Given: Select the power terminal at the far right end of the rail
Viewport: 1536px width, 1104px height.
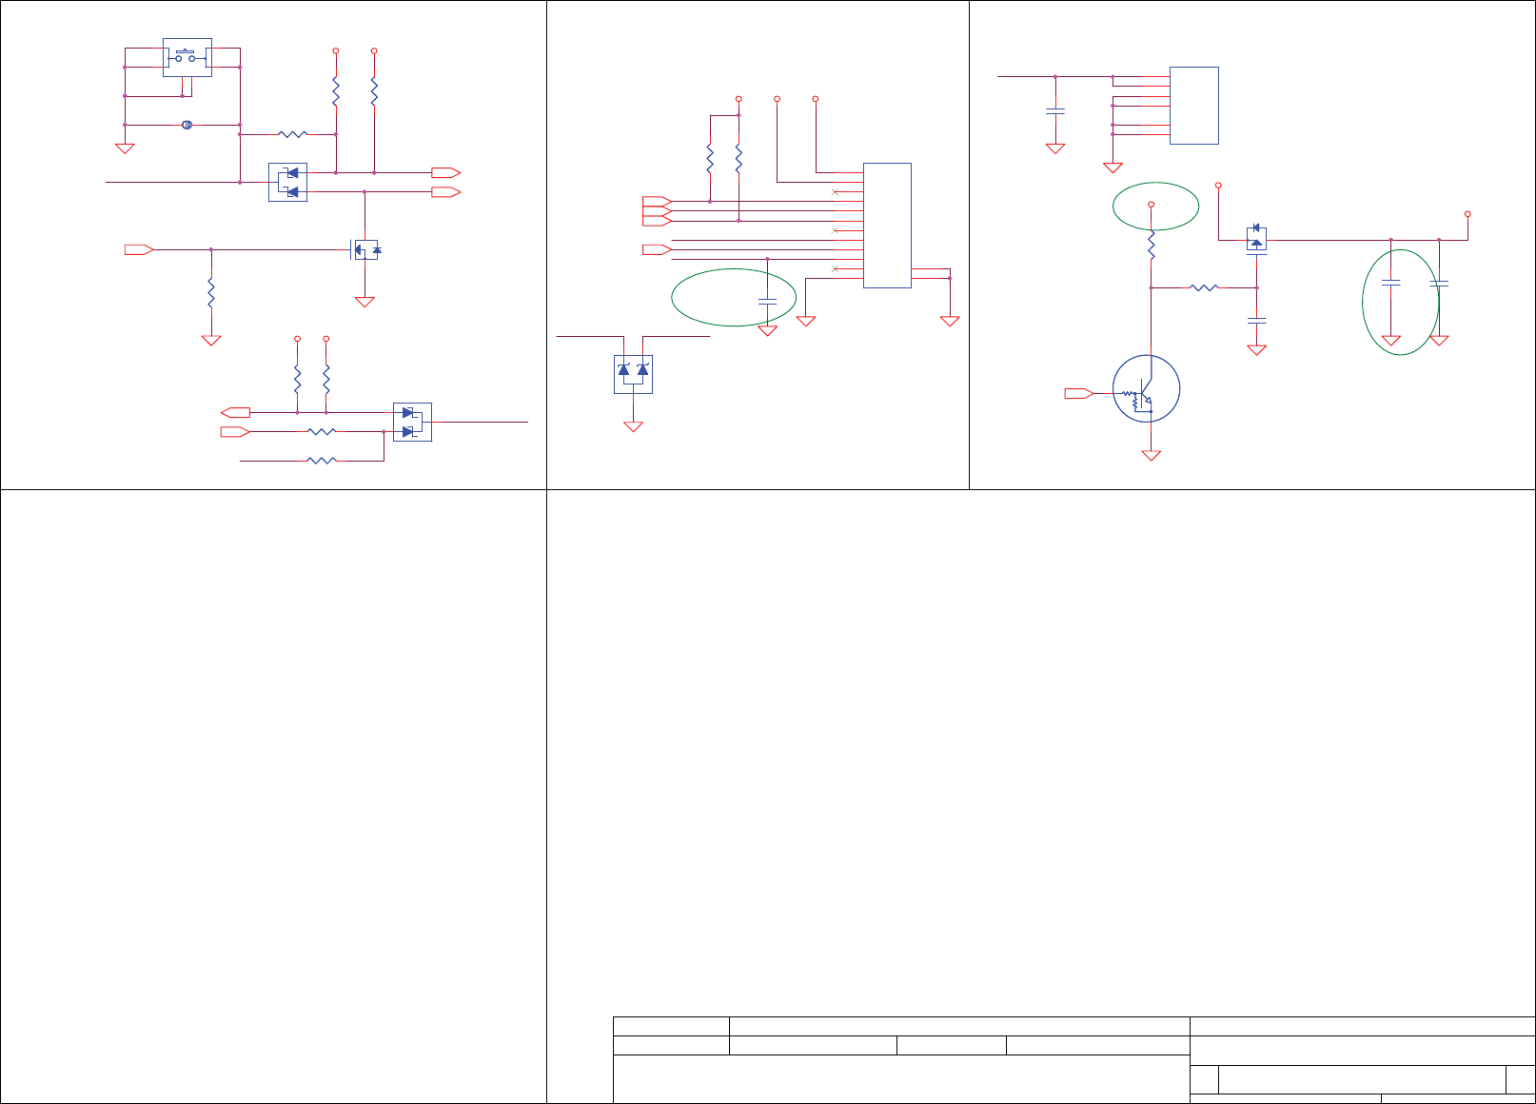Looking at the screenshot, I should point(1467,213).
